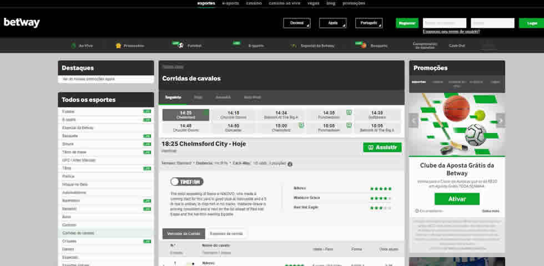Select the Seguinte races tab

pyautogui.click(x=173, y=98)
